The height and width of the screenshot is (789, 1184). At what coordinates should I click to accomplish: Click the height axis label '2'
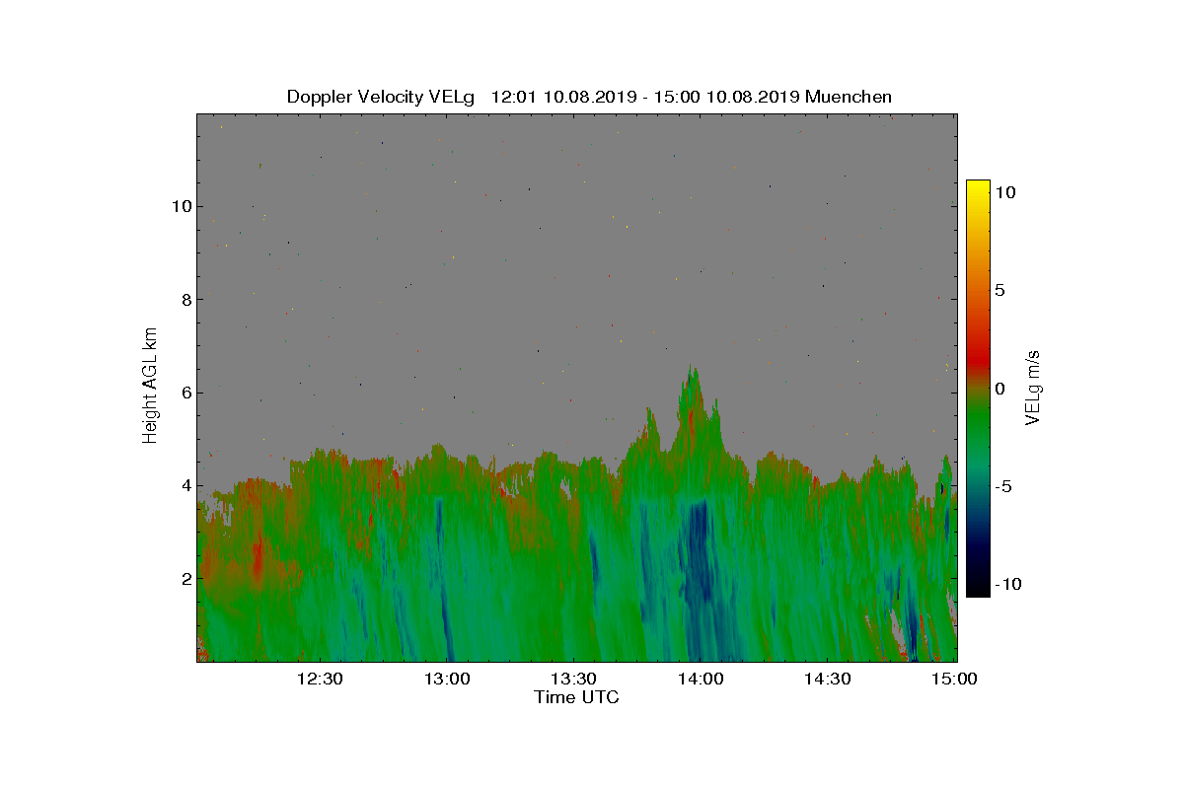point(185,579)
